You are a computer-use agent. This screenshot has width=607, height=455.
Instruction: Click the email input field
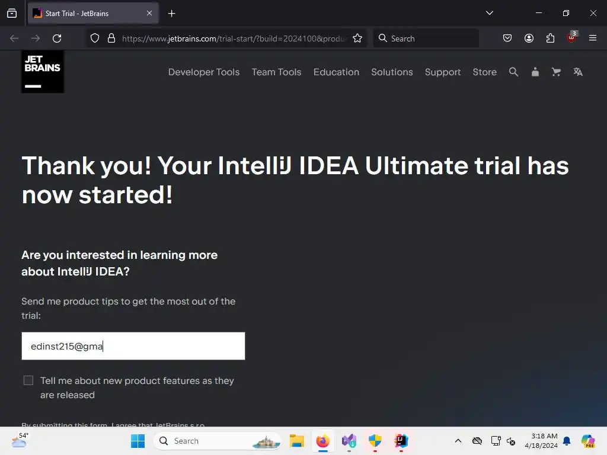click(133, 346)
